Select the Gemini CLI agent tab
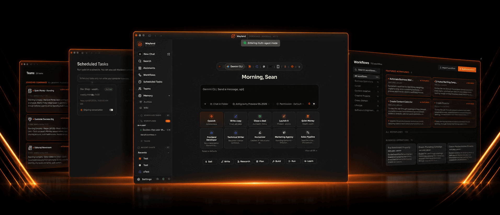 click(x=235, y=66)
